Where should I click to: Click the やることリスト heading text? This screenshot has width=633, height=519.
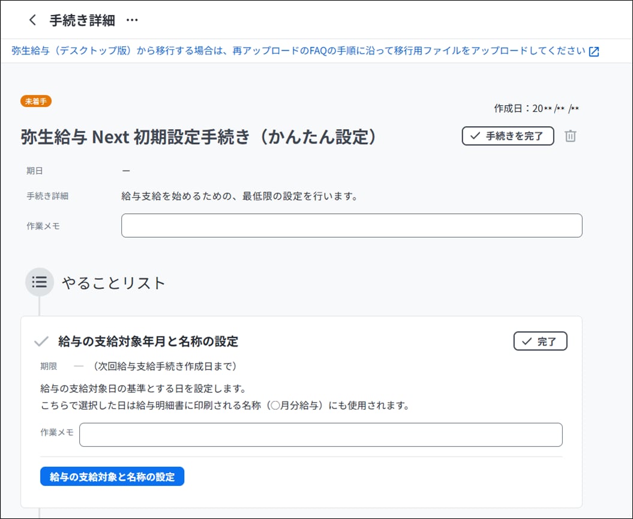point(113,283)
